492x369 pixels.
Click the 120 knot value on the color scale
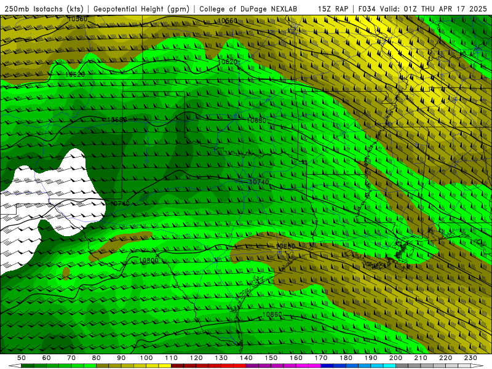196,358
